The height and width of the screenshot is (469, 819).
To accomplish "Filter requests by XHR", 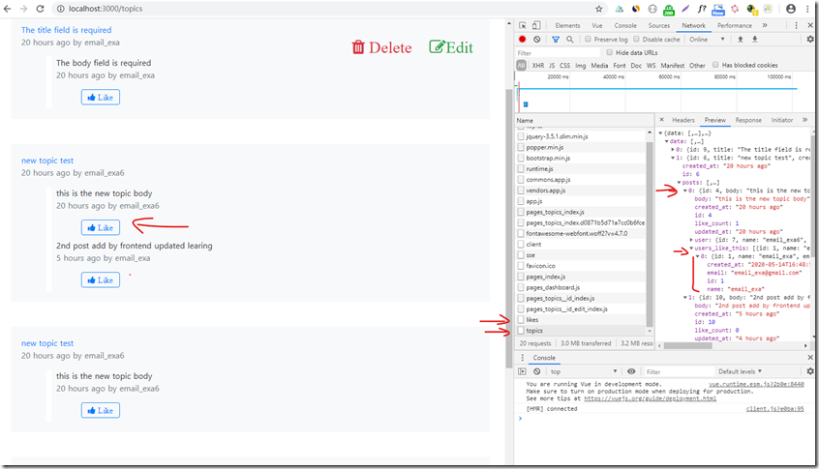I will coord(538,66).
